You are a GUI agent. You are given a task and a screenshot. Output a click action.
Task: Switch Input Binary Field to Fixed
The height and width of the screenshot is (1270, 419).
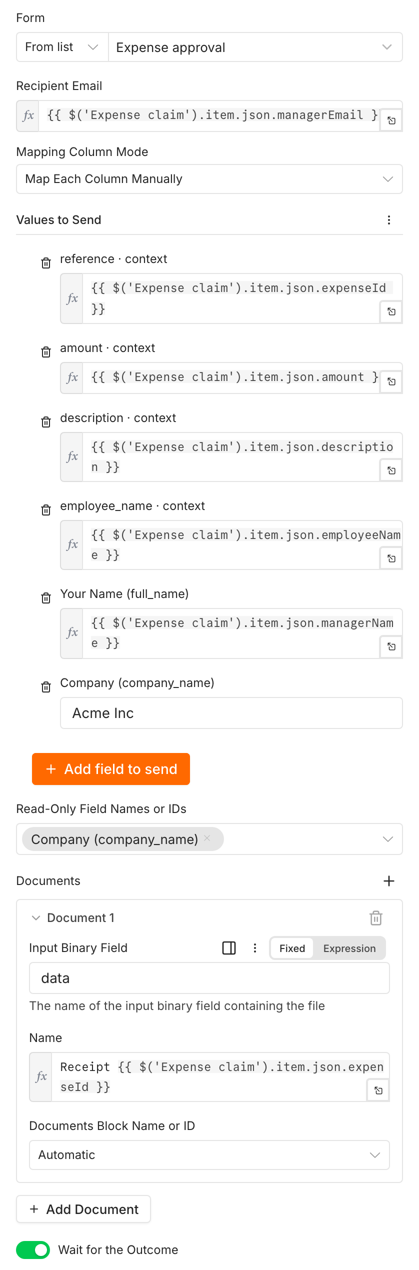292,948
